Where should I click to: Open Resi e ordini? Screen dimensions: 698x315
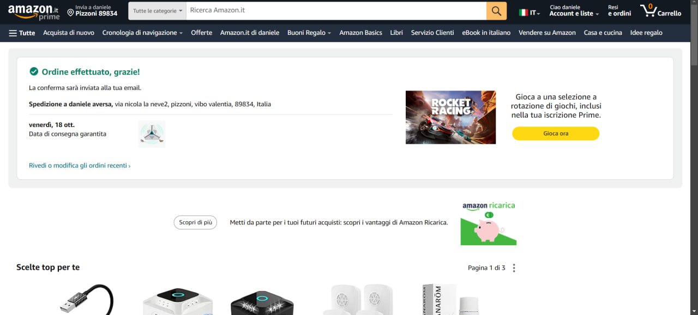[x=619, y=11]
